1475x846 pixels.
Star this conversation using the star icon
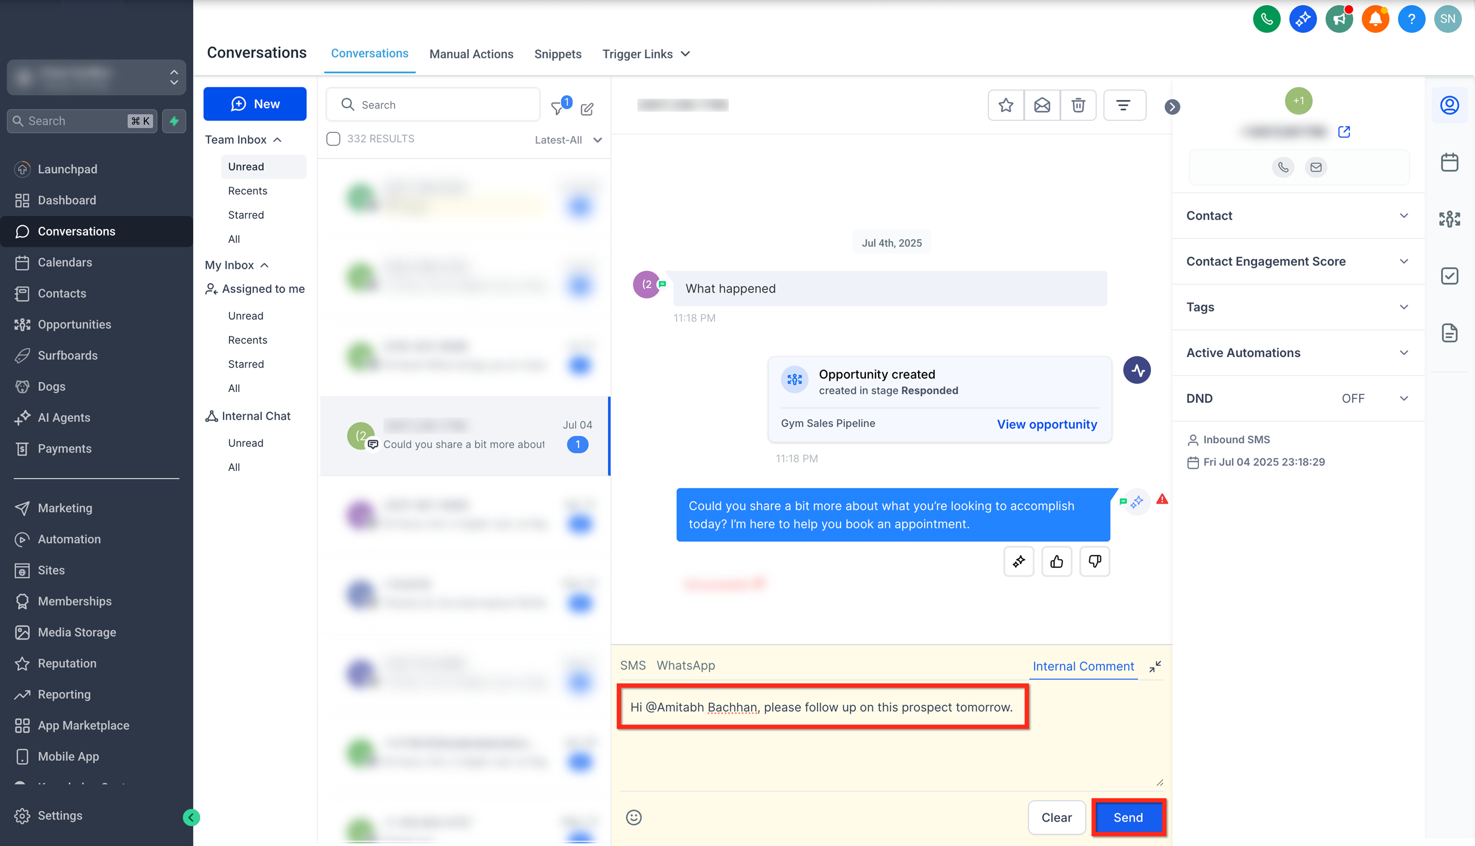point(1005,105)
